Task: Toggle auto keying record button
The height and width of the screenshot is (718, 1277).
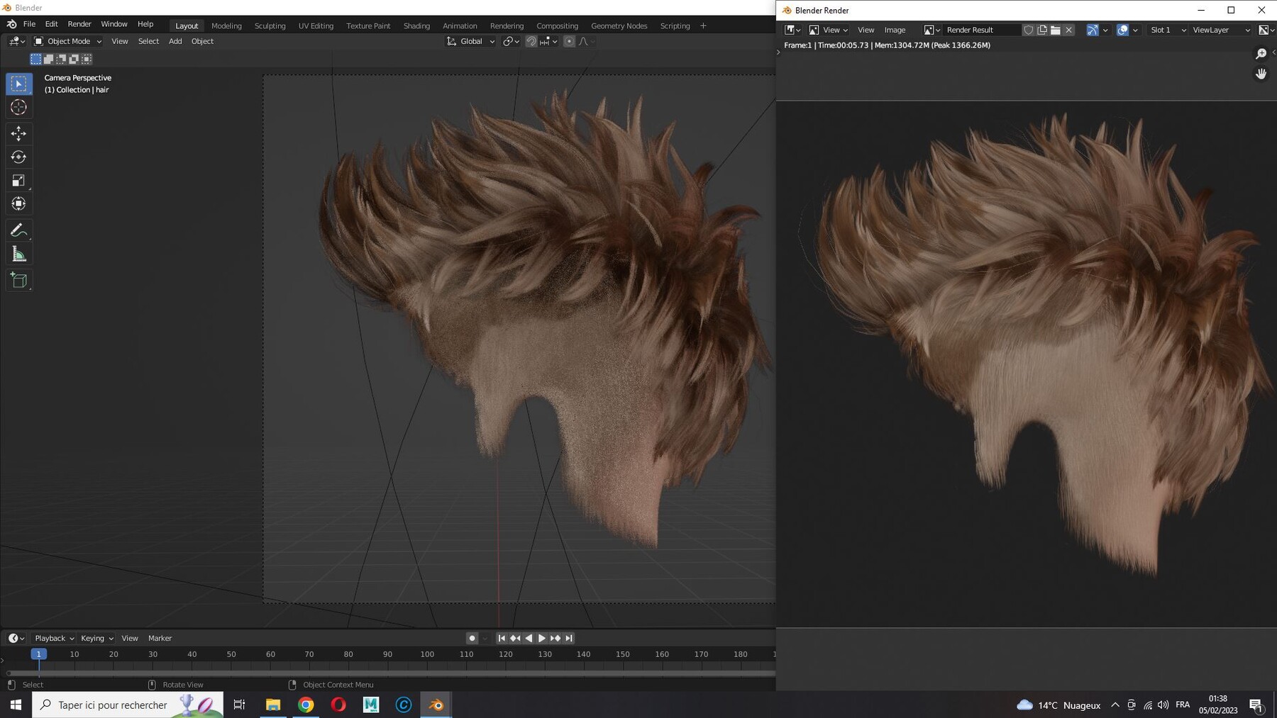Action: 472,638
